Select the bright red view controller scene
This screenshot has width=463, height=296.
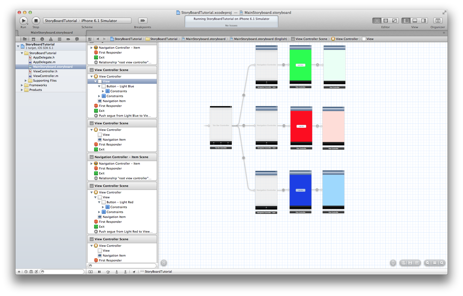pos(301,126)
